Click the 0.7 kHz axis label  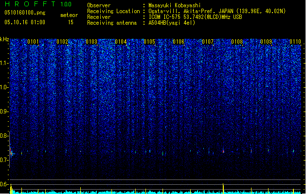pos(4,160)
